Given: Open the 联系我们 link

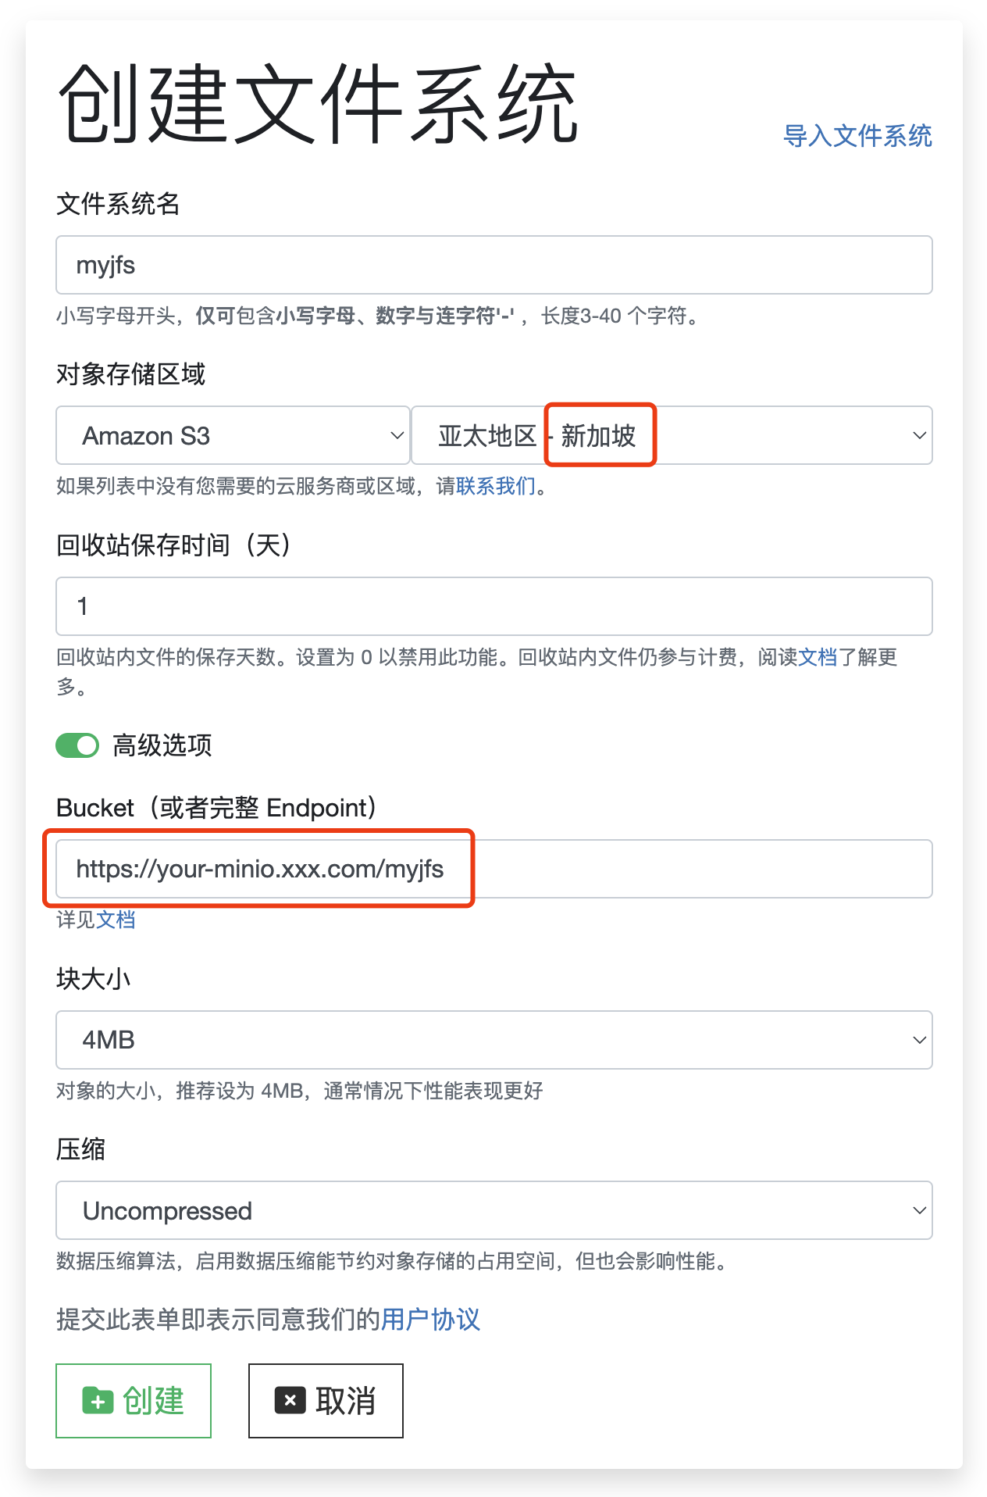Looking at the screenshot, I should pos(496,486).
